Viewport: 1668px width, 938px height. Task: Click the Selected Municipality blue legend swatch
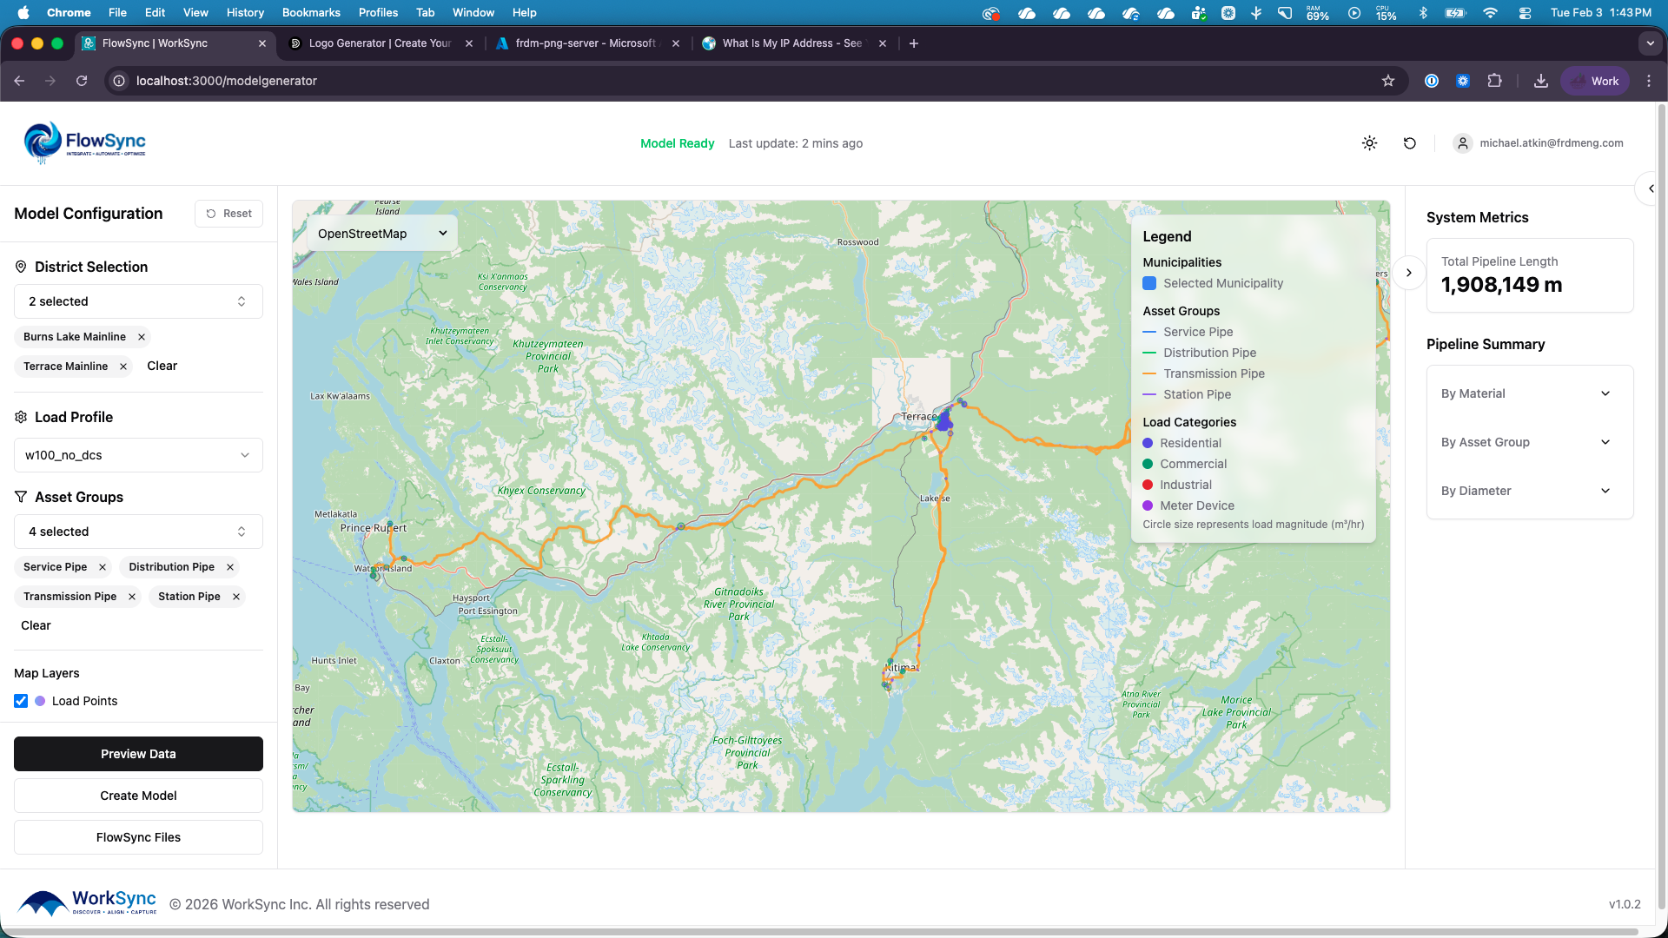click(1148, 283)
